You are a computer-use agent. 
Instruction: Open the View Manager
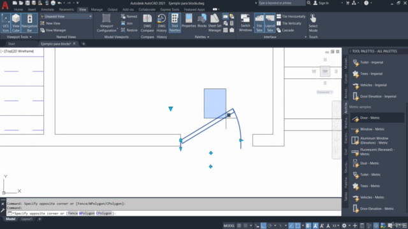[x=54, y=31]
